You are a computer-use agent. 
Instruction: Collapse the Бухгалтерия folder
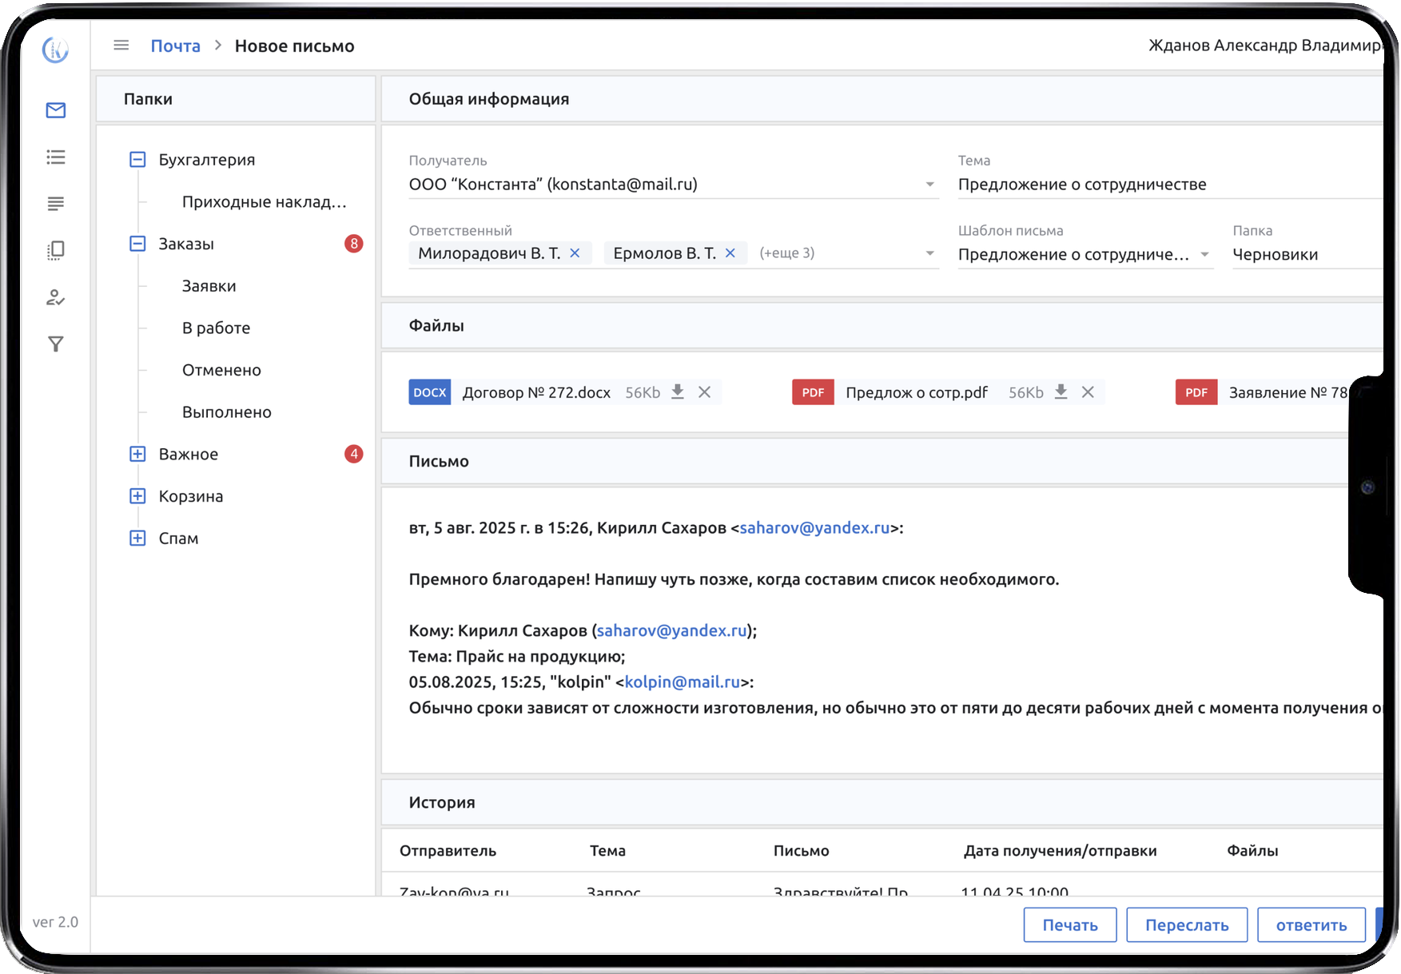137,160
